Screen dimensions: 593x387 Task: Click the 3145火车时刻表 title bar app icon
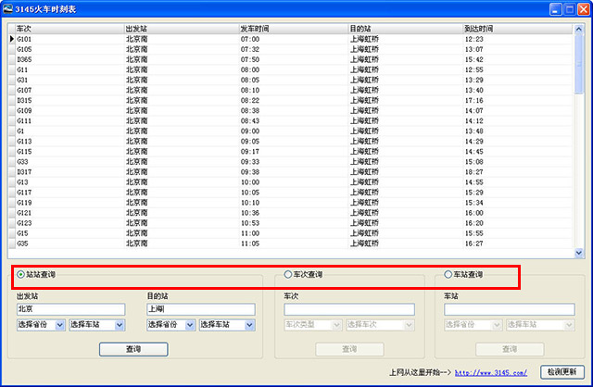point(8,8)
